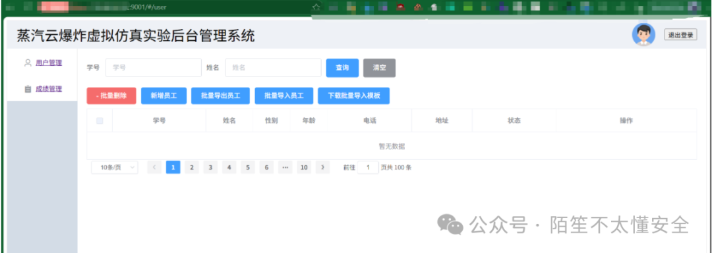Focus the 姓名 input field
Screen dimensions: 712x253
coord(274,68)
